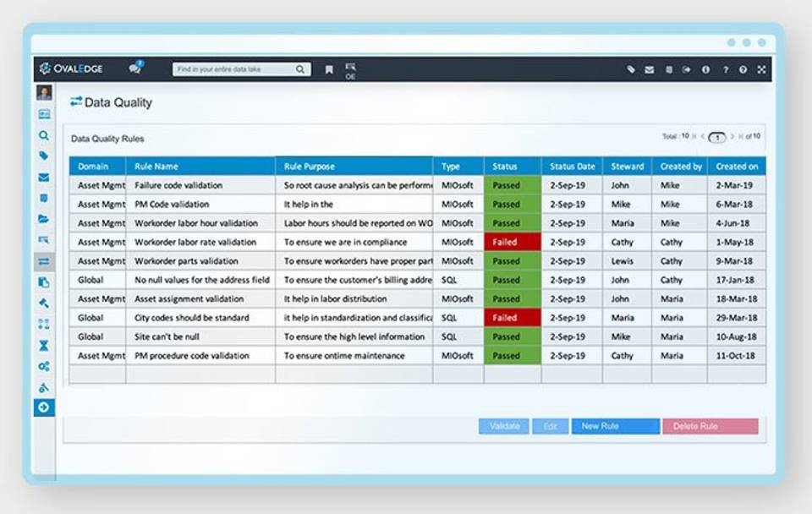Click the New Rule button
Image resolution: width=812 pixels, height=514 pixels.
[615, 427]
